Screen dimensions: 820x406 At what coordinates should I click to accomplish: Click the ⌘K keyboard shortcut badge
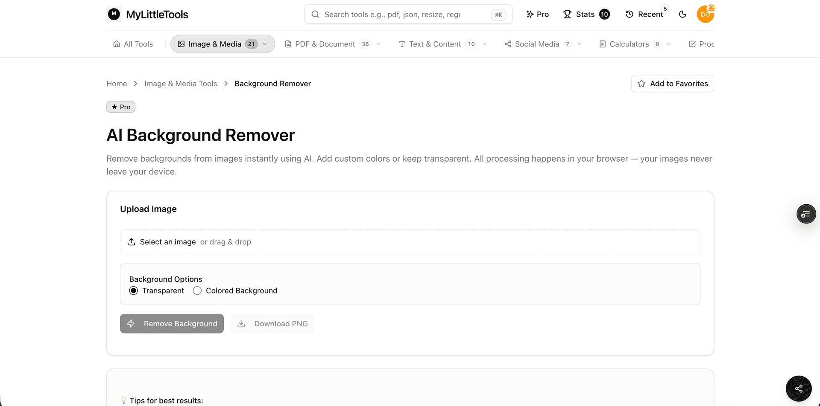tap(498, 14)
